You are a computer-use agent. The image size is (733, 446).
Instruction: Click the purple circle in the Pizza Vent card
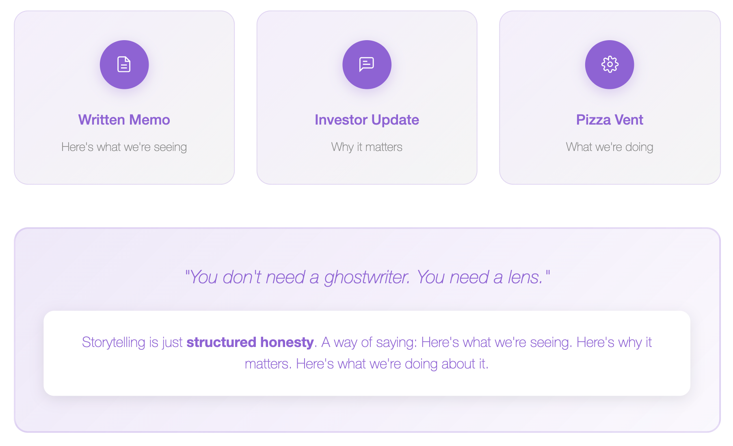(610, 65)
